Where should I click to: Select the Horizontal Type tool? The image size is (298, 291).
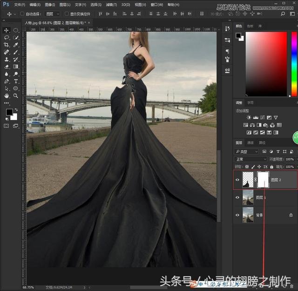pos(16,81)
